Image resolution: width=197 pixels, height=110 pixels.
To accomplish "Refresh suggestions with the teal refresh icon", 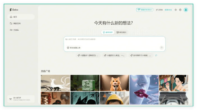I will coord(156,55).
